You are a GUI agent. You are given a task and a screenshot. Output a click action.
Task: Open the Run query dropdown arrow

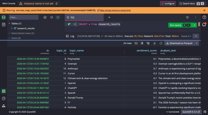pyautogui.click(x=195, y=25)
